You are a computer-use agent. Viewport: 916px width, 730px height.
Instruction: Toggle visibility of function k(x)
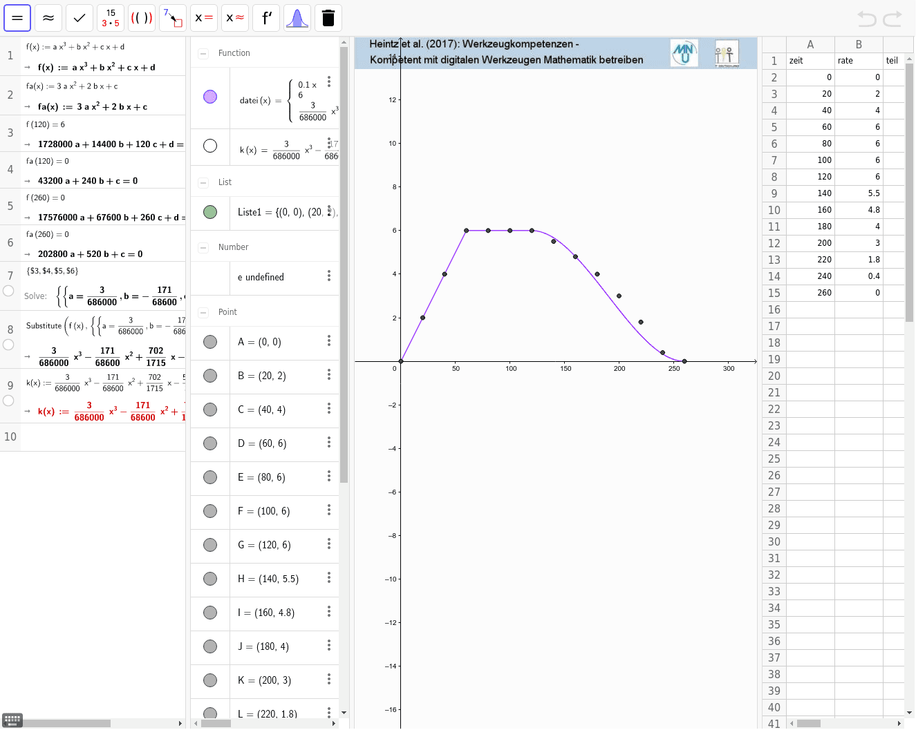click(210, 146)
